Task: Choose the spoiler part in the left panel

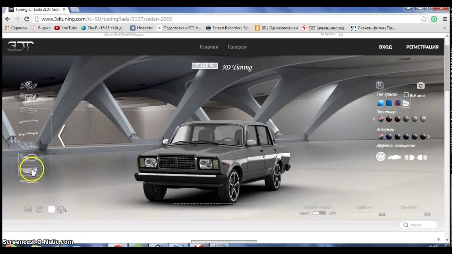Action: click(29, 134)
